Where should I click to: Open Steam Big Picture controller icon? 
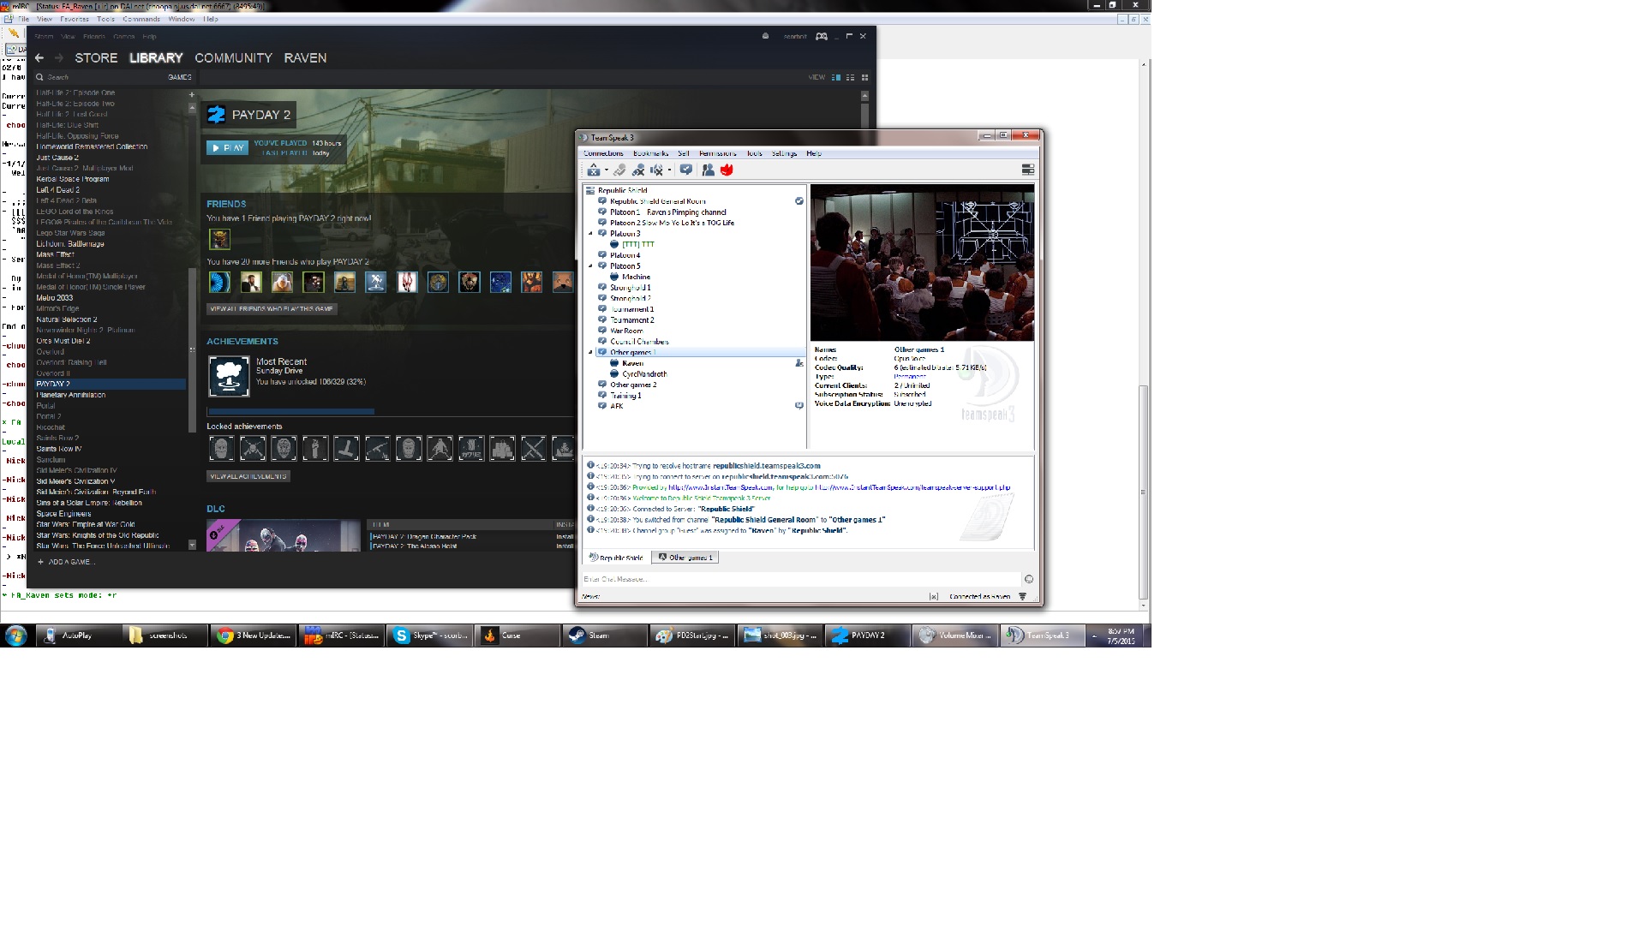[821, 36]
